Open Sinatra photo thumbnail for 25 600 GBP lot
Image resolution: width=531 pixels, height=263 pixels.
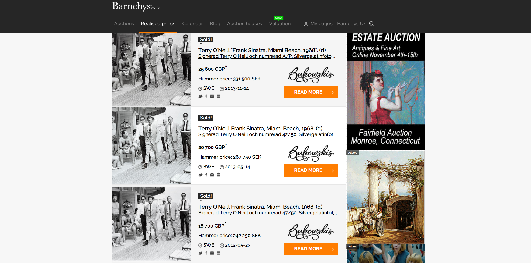(151, 69)
